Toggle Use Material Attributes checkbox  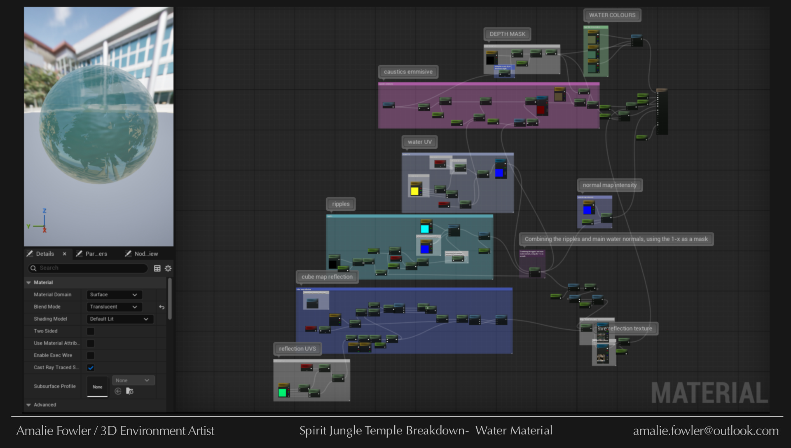91,343
